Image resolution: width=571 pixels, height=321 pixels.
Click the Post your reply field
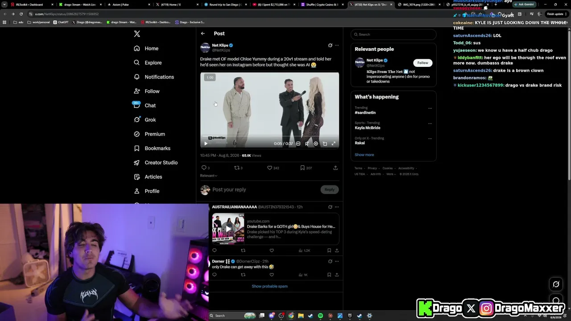pos(265,189)
